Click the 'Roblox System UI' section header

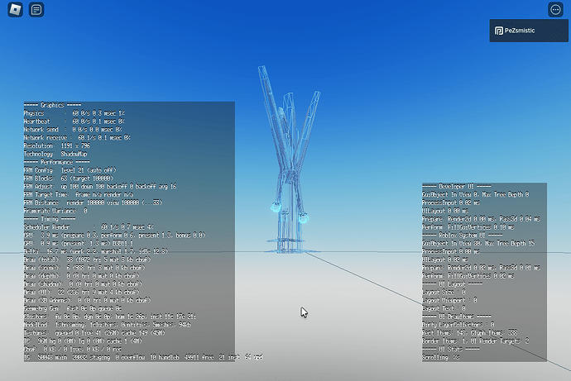[463, 236]
